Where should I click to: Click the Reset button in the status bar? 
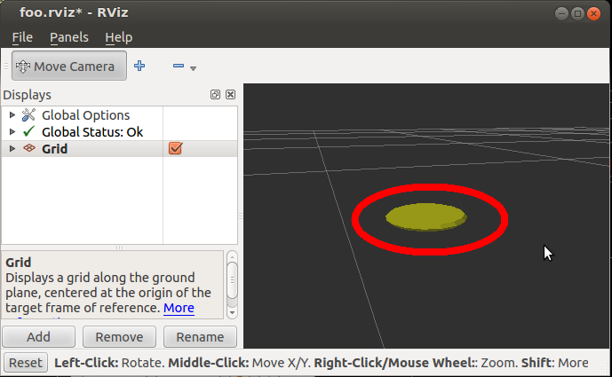coord(26,363)
